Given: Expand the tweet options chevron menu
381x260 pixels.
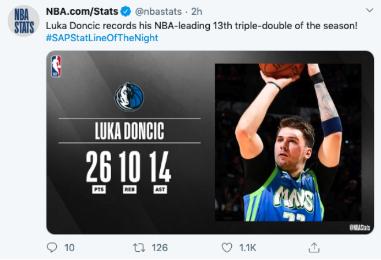Looking at the screenshot, I should [368, 10].
